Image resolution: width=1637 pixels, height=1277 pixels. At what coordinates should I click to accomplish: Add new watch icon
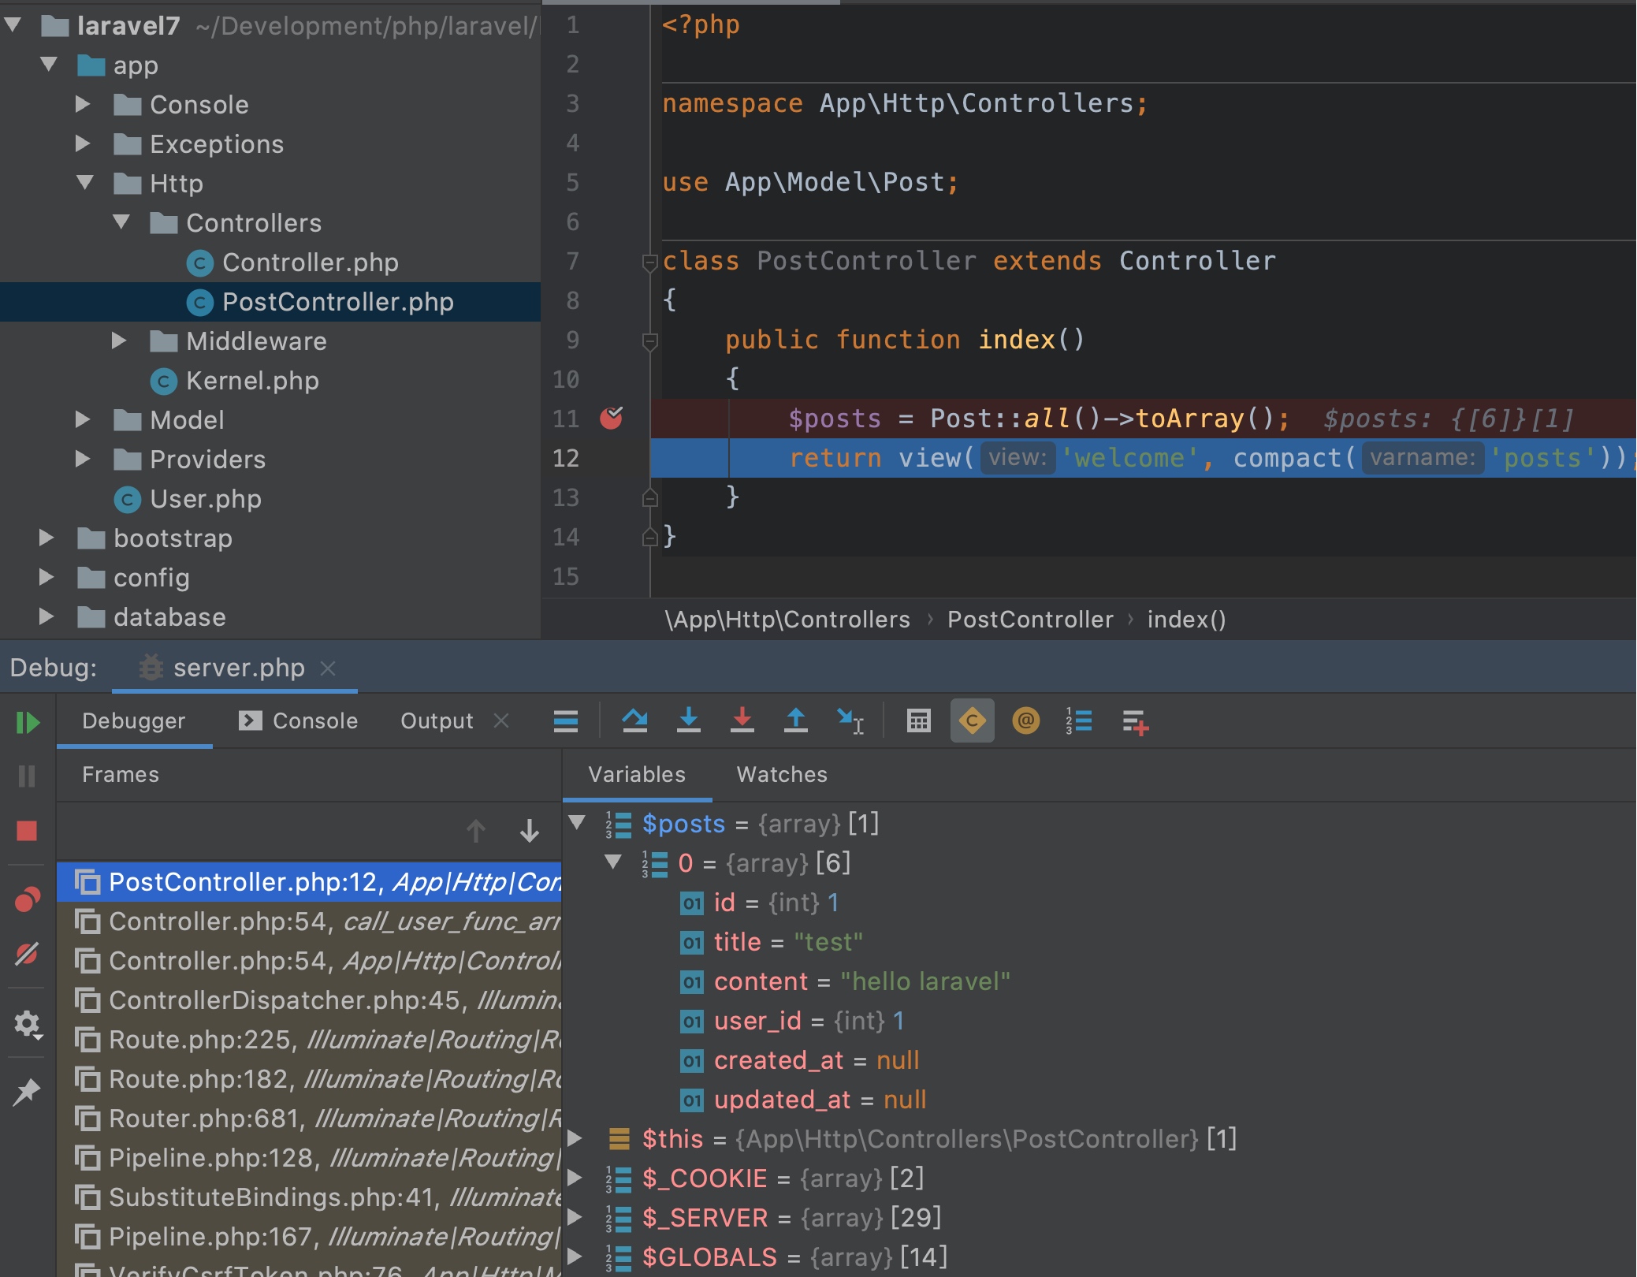(1136, 720)
